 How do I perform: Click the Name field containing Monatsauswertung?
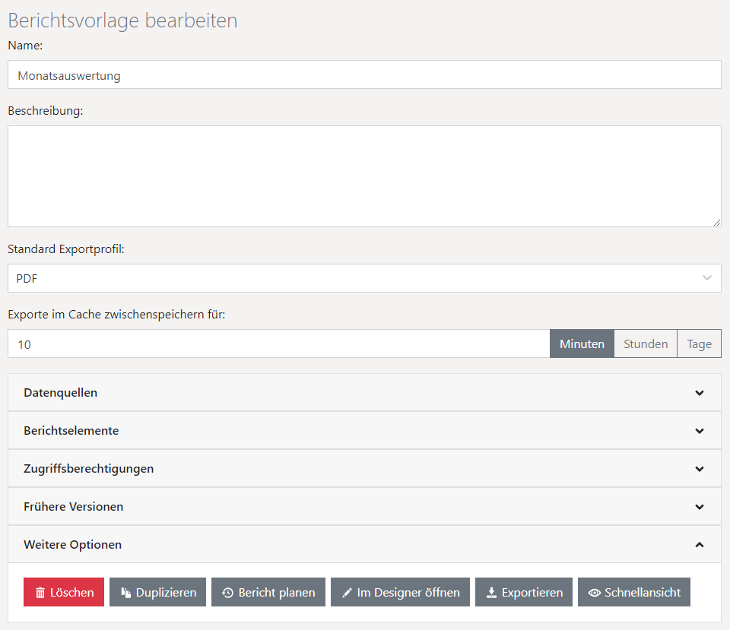[364, 75]
